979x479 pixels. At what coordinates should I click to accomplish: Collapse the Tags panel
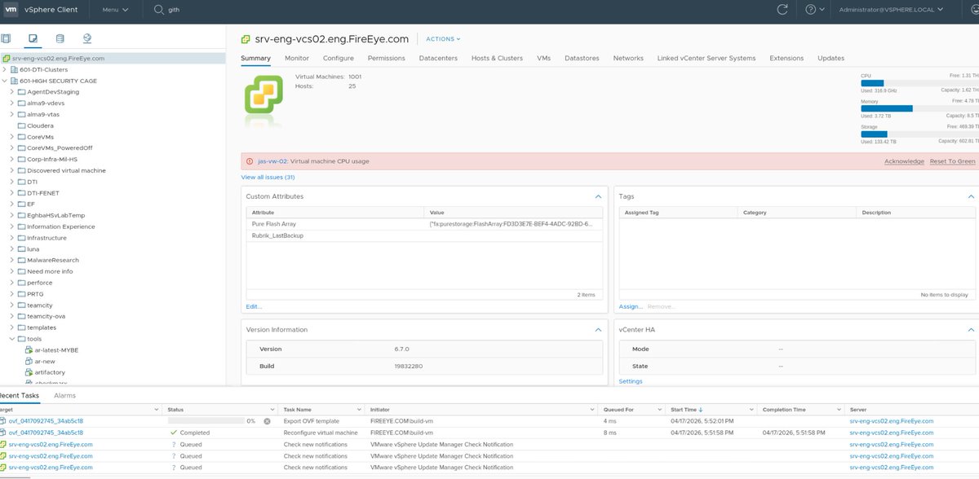(971, 196)
